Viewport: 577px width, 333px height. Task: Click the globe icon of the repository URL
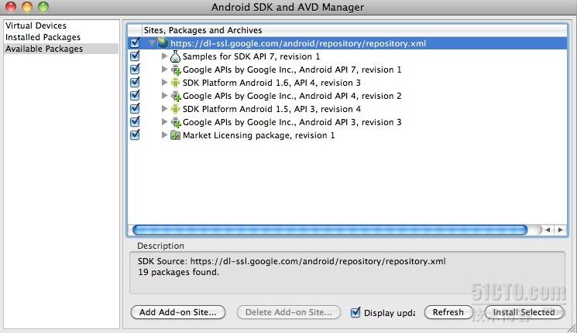pyautogui.click(x=163, y=43)
